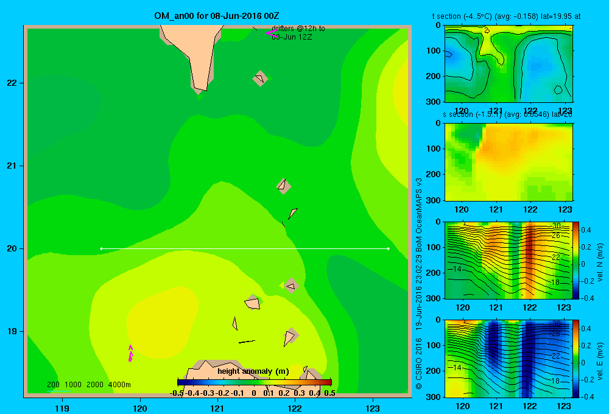Click the small island near 121.5E 22N
Screen dimensions: 609x414
point(260,78)
